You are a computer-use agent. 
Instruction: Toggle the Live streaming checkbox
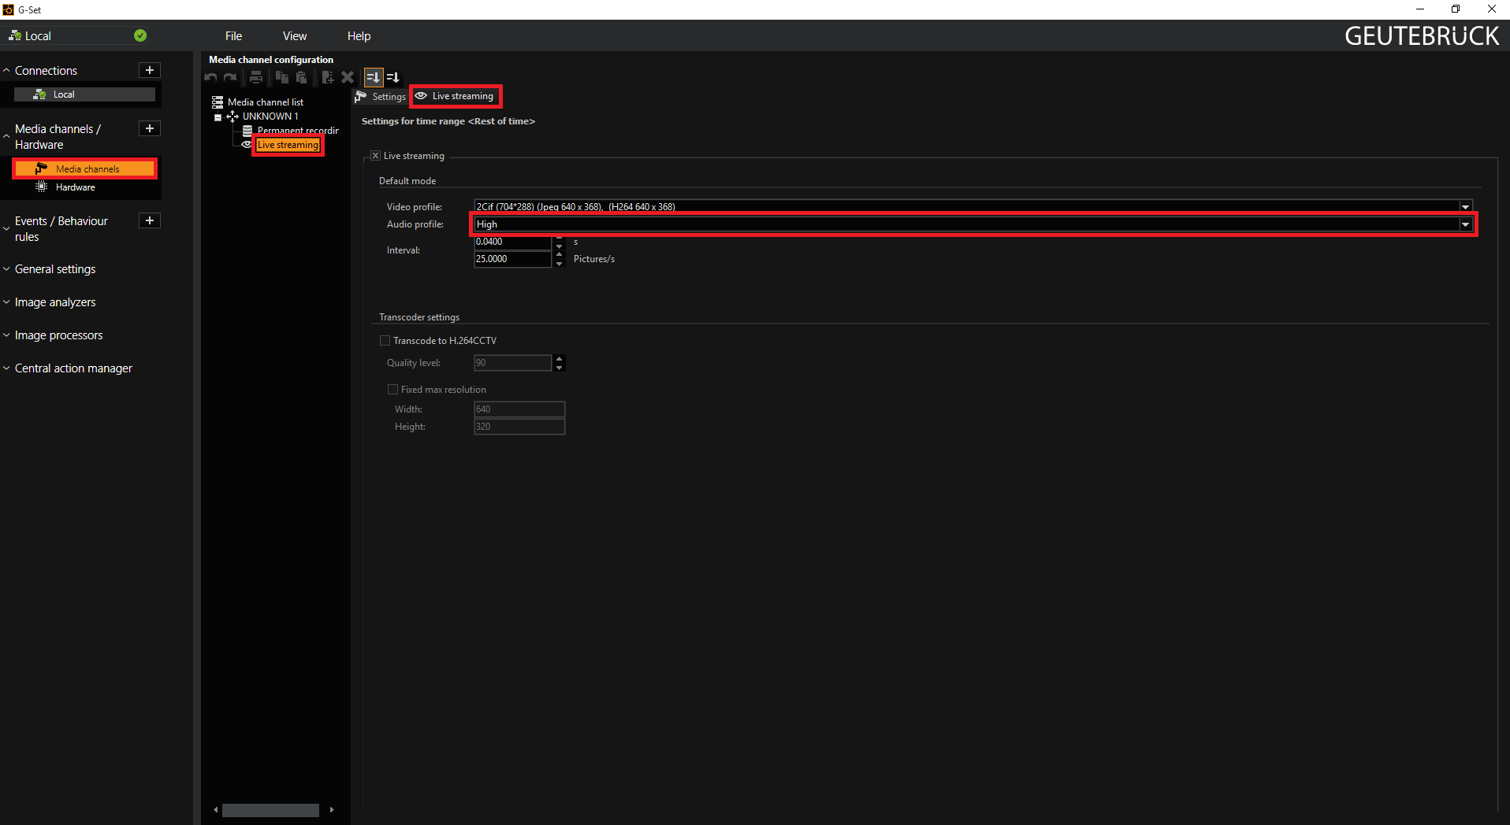tap(376, 156)
